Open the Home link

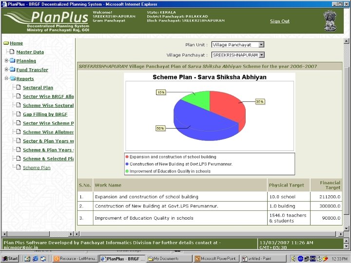click(17, 43)
